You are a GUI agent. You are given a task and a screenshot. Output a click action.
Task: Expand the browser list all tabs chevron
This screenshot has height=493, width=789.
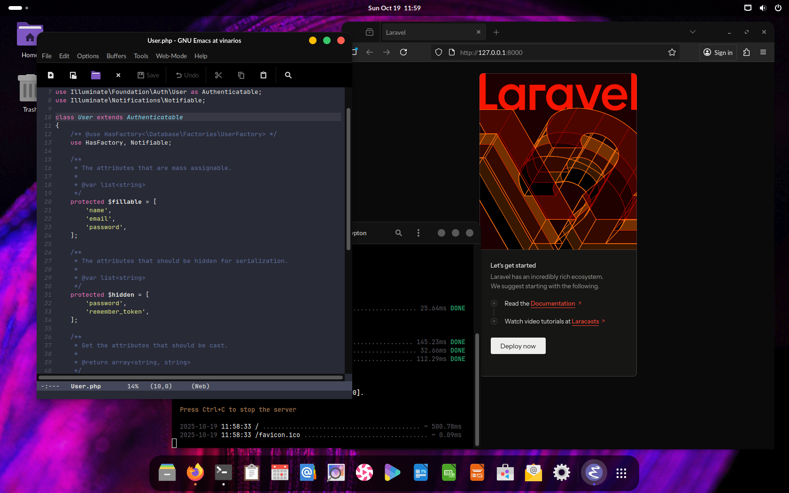[692, 32]
